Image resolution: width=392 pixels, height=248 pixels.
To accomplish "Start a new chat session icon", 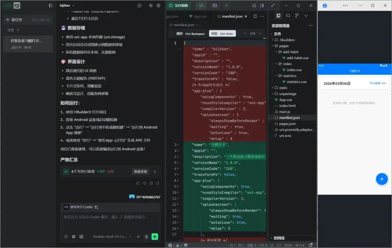I will 139,5.
